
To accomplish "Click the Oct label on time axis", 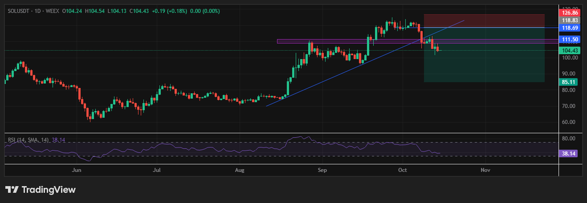I will coord(403,170).
